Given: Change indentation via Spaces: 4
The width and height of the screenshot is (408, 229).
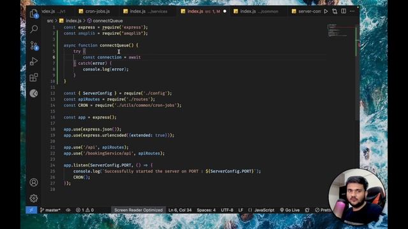Looking at the screenshot, I should click(206, 210).
